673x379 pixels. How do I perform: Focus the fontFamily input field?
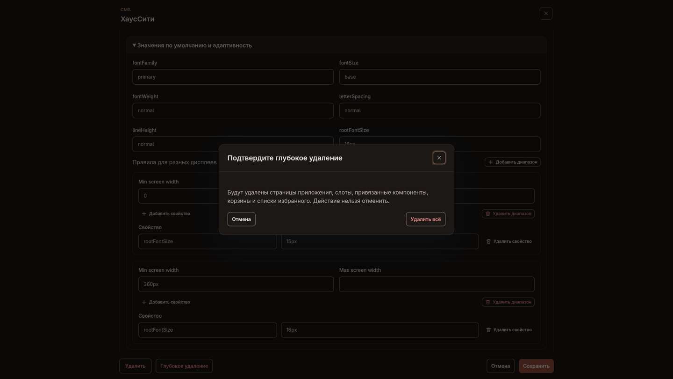coord(233,77)
